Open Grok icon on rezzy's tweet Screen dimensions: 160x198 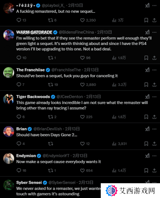pyautogui.click(x=148, y=5)
